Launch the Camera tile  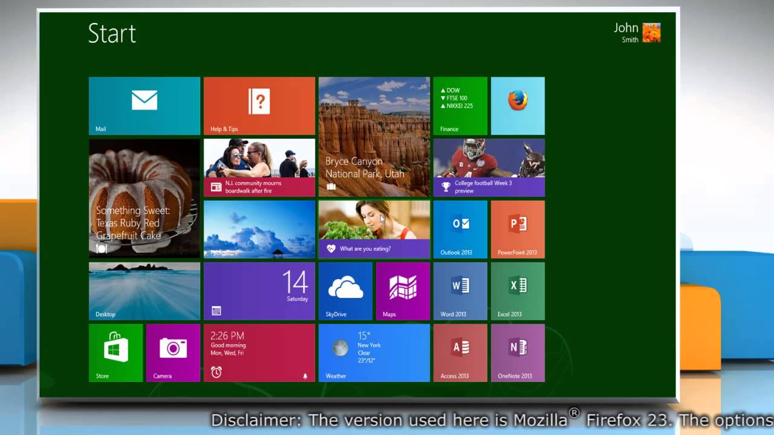point(173,353)
